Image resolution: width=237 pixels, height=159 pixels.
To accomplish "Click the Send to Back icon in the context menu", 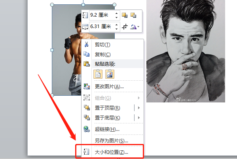I will 87,117.
